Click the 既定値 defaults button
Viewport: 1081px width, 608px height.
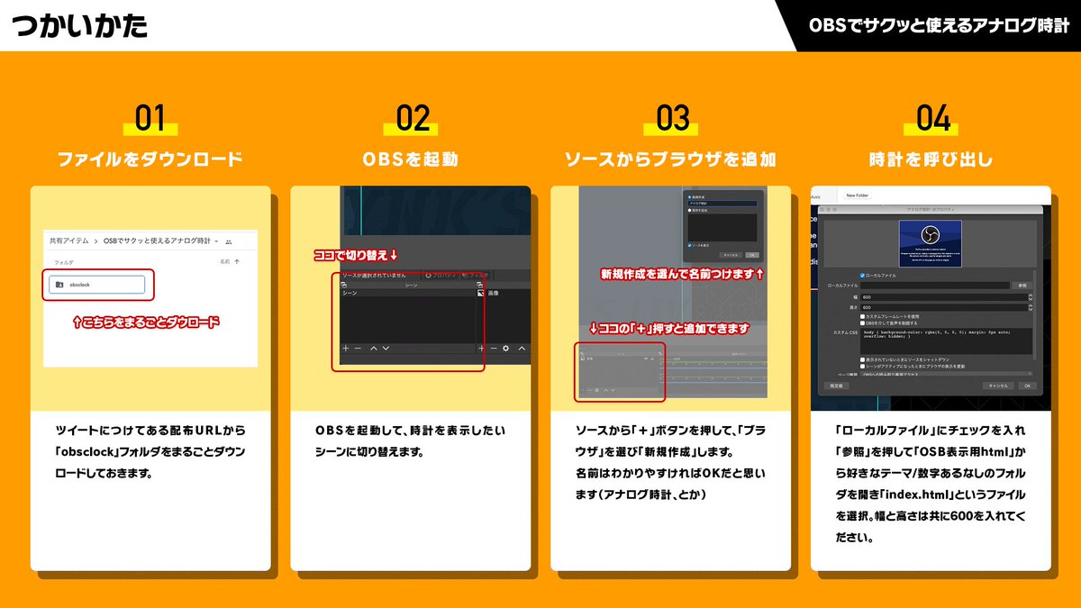[837, 386]
